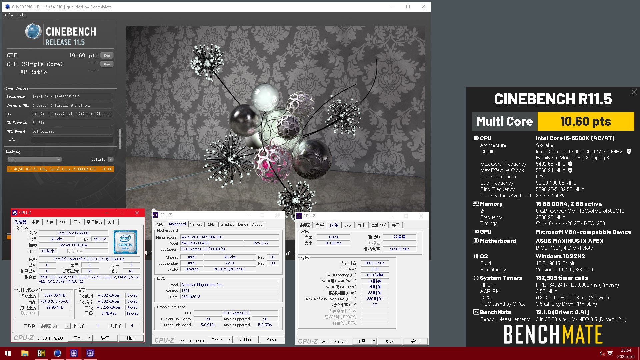Screen dimensions: 640x360
Task: Click the Cinebench globe logo
Action: 33,32
